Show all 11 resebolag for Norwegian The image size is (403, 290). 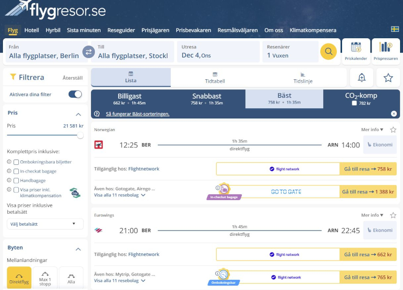(119, 195)
